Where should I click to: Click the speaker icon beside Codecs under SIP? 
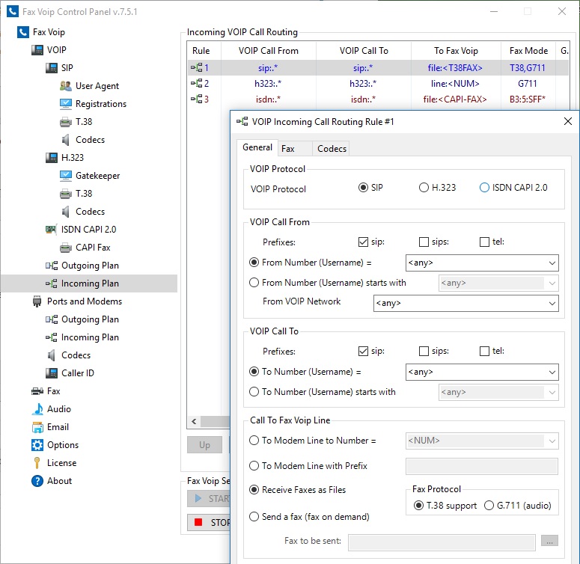65,140
